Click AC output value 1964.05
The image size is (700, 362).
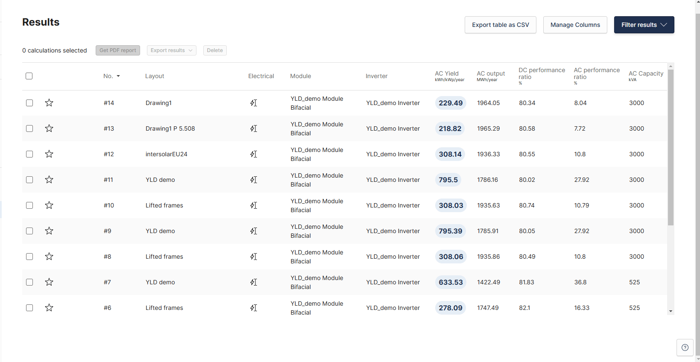[x=488, y=103]
